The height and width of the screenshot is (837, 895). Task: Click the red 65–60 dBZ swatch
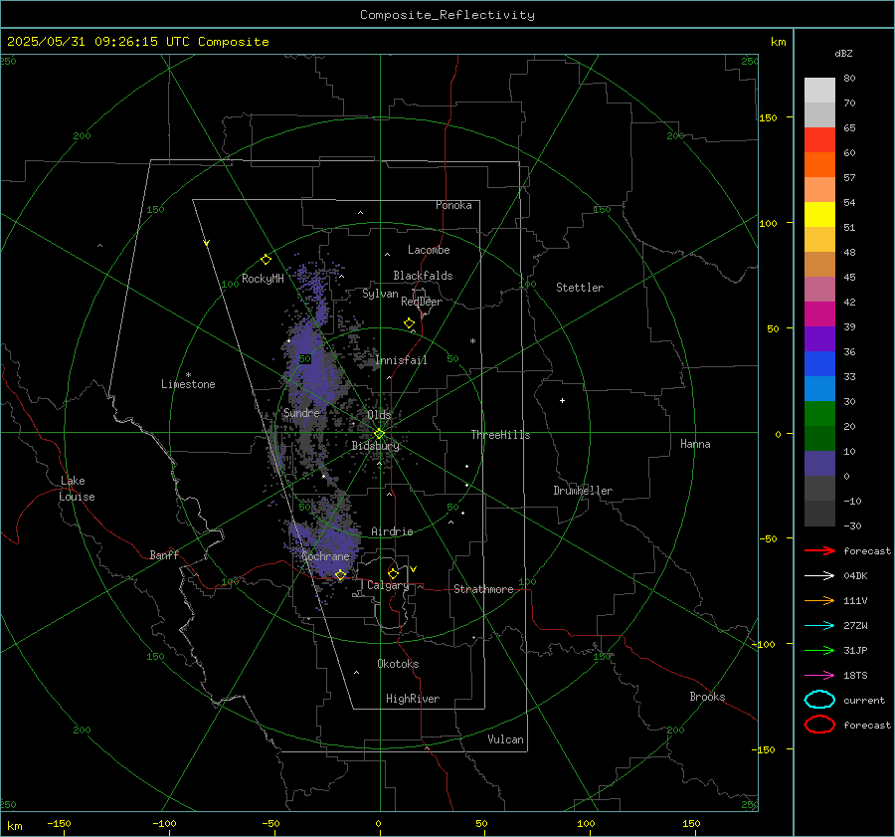coord(819,140)
